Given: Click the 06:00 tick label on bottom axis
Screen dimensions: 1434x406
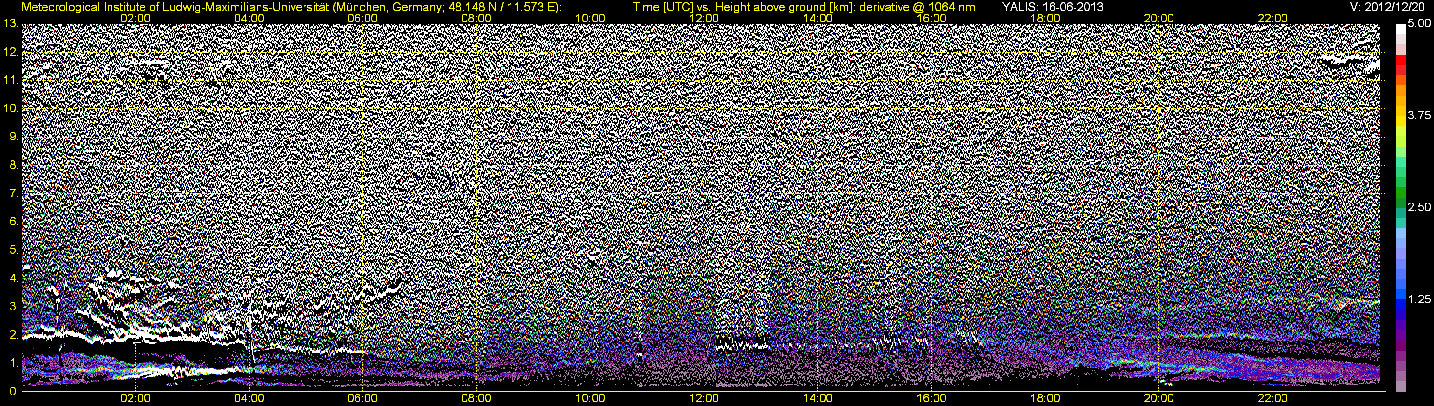Looking at the screenshot, I should point(362,398).
